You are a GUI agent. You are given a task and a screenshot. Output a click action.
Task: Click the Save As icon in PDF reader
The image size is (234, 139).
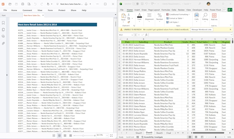tap(29, 4)
